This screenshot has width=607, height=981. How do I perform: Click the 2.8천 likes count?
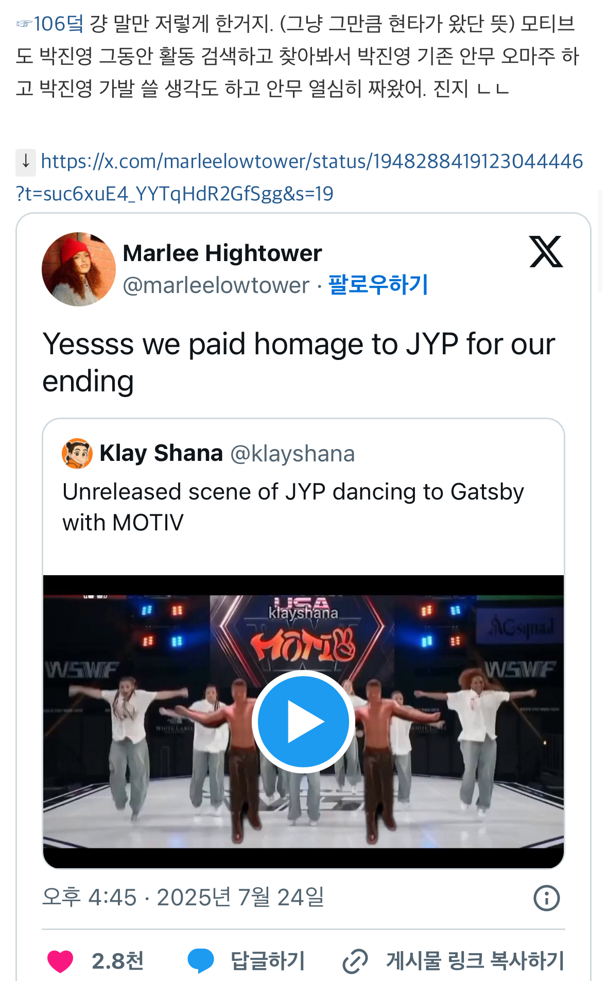[x=117, y=961]
